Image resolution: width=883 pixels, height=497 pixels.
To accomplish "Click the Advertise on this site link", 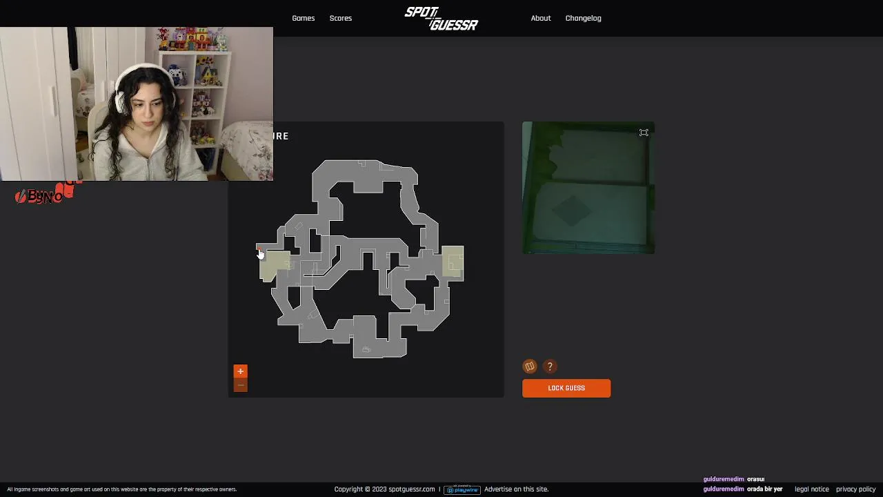I will point(516,489).
